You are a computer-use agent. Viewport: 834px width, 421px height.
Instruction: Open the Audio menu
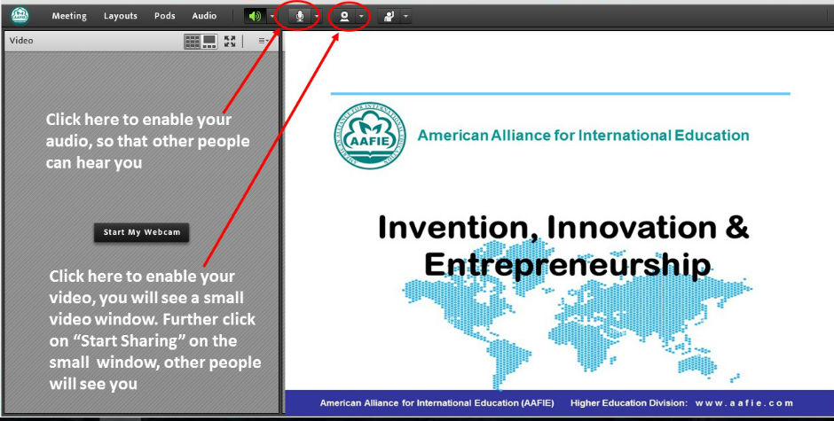(x=204, y=16)
